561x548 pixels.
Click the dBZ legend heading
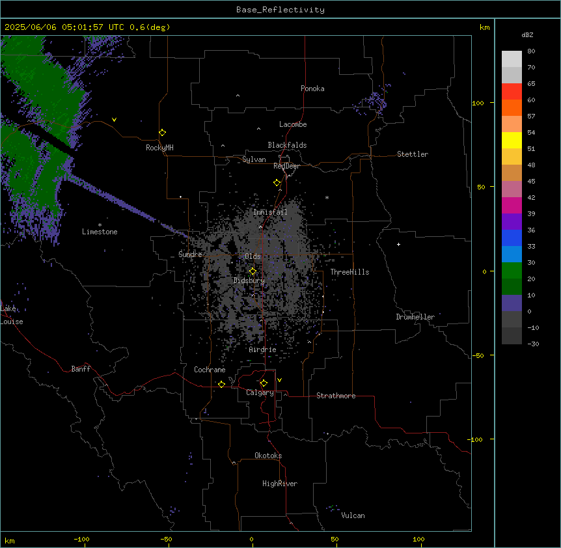[x=527, y=35]
